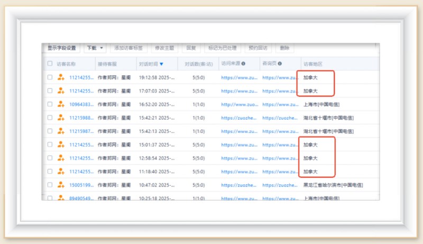The height and width of the screenshot is (244, 423).
Task: Click the 访客地区 column header
Action: [312, 64]
